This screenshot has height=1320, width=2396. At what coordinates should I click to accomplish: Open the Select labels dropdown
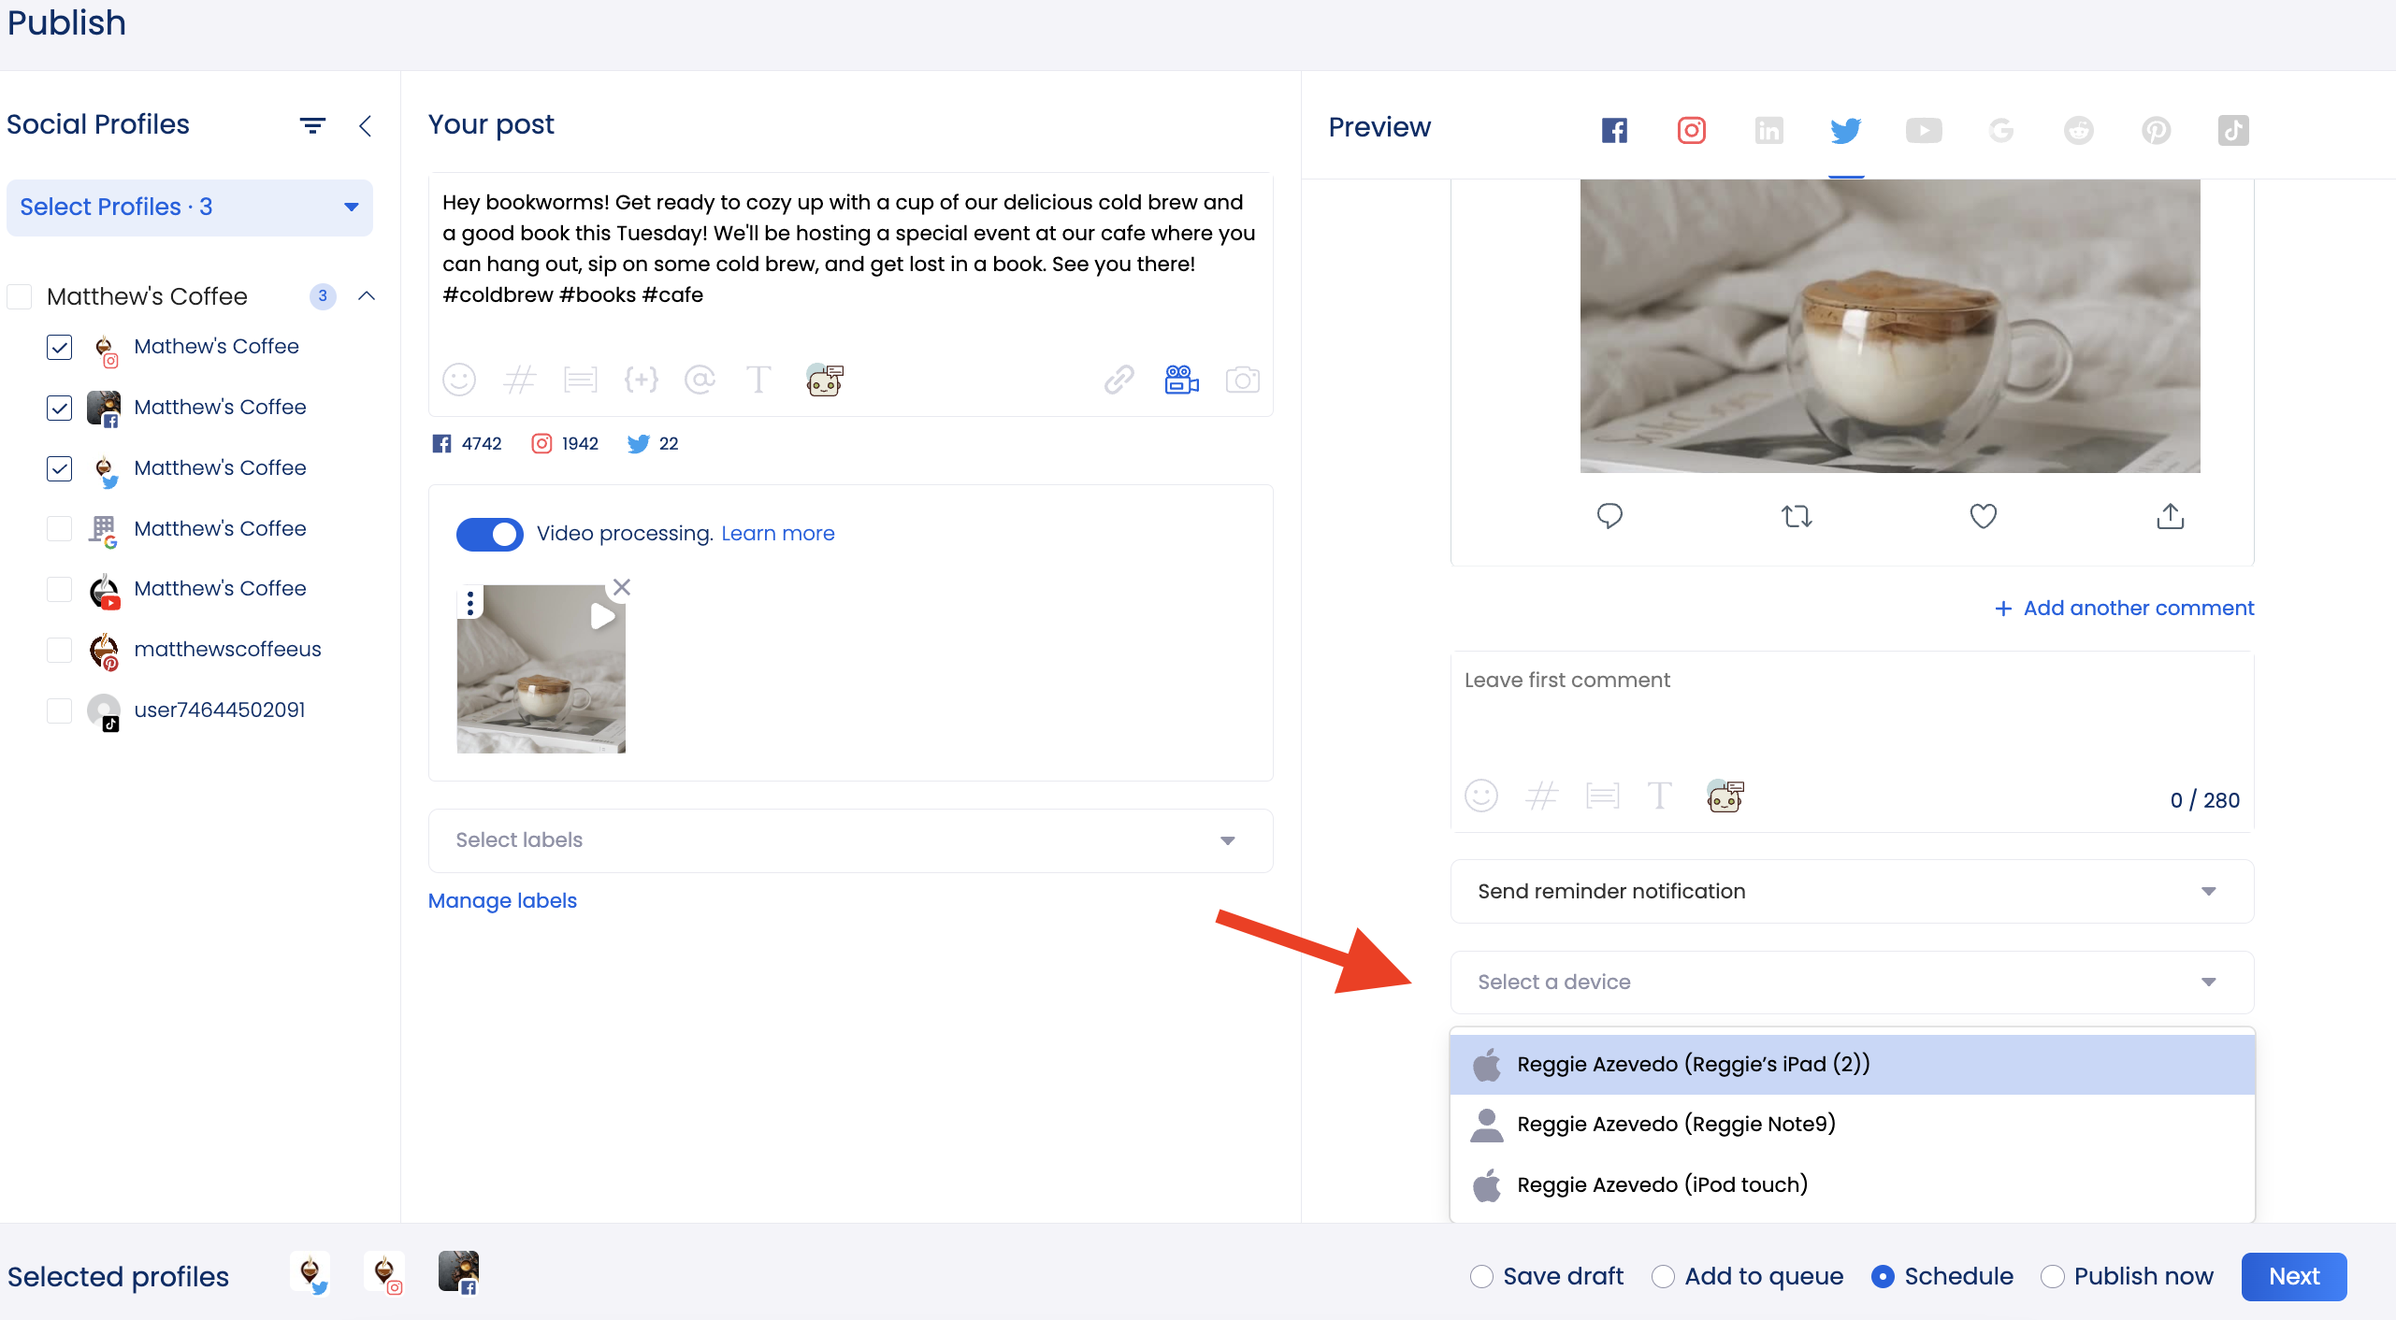pyautogui.click(x=849, y=840)
